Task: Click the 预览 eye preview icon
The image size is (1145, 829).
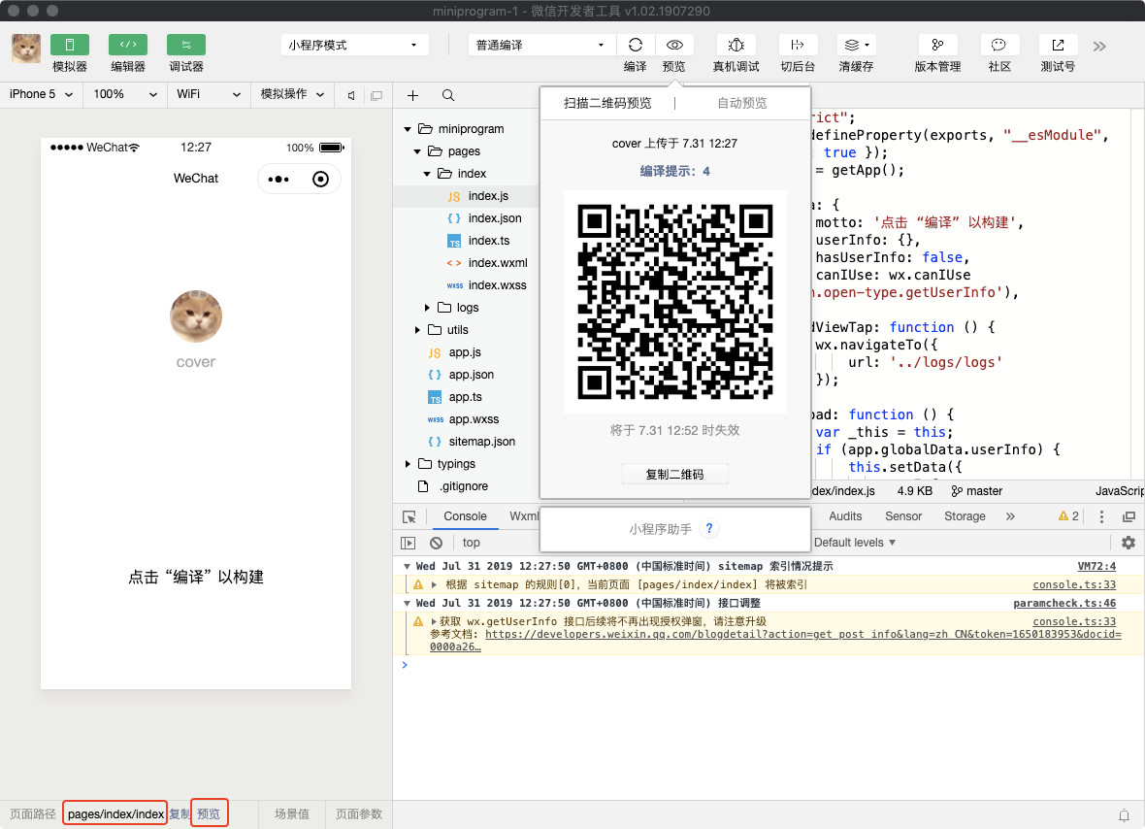Action: pos(674,46)
